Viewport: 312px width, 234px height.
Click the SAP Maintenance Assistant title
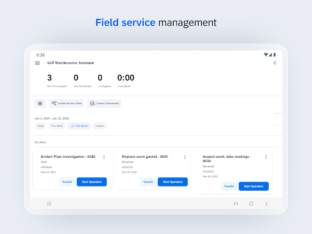pos(71,63)
